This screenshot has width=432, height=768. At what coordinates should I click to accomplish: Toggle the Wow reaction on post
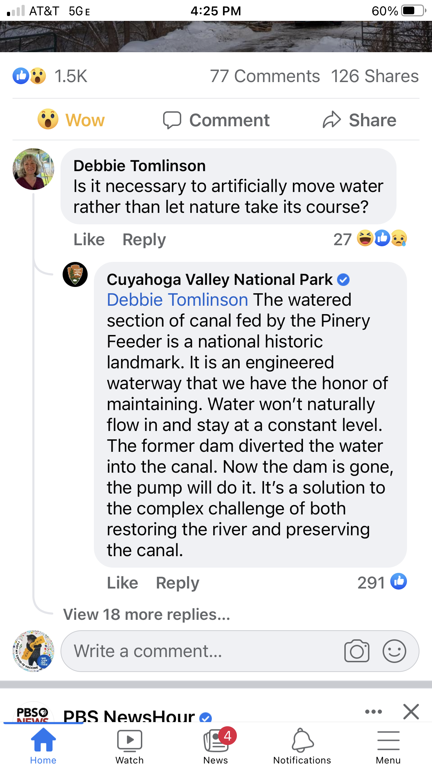tap(71, 120)
